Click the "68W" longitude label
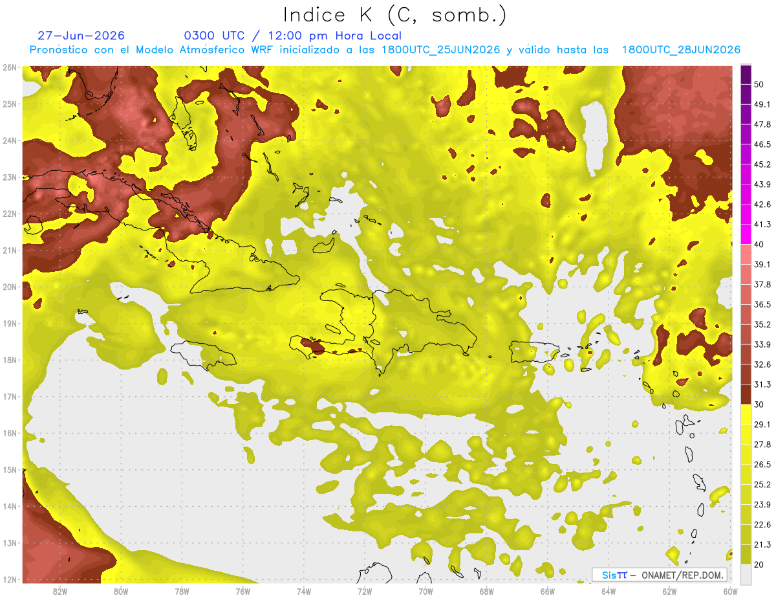The image size is (776, 600). point(487,592)
